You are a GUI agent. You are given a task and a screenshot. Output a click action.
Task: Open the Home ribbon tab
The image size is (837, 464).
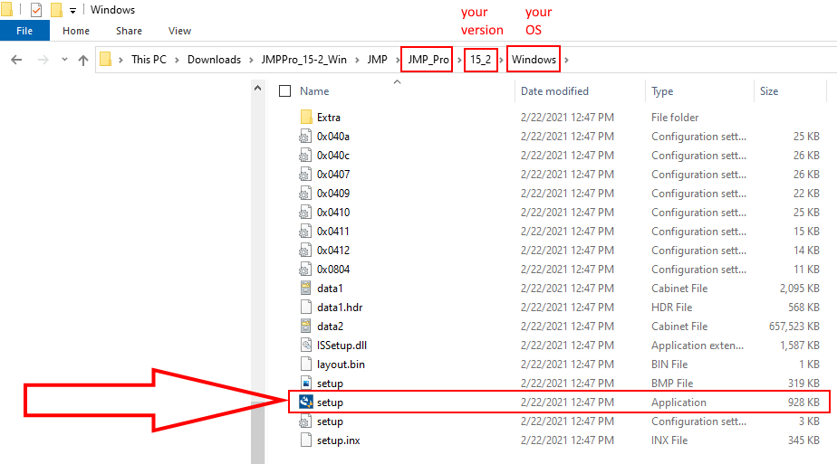pyautogui.click(x=76, y=31)
